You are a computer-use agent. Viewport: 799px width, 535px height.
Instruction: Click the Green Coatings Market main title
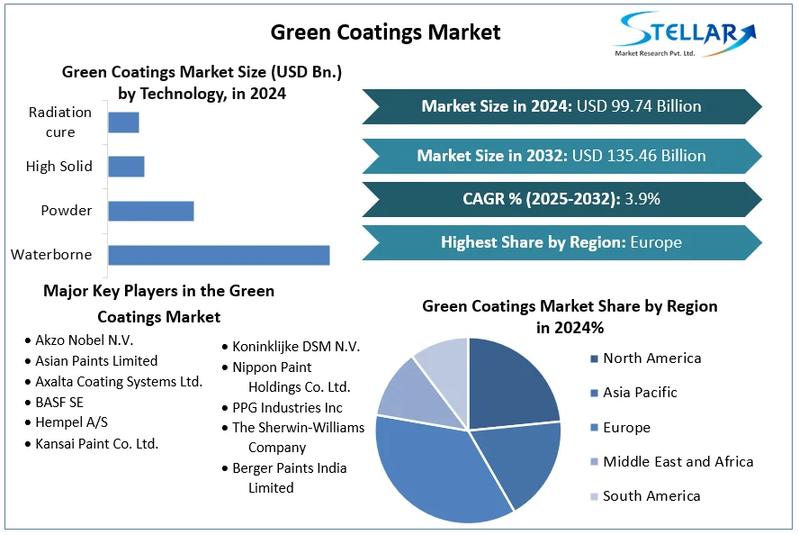[x=385, y=32]
